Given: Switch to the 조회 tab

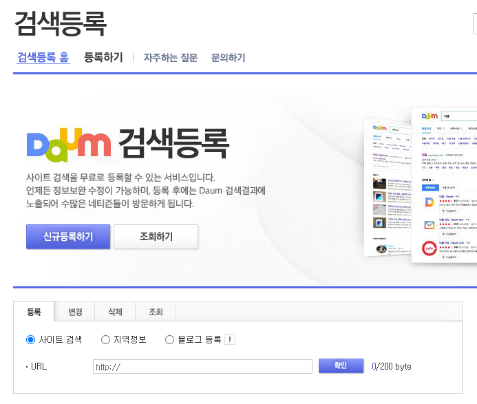Looking at the screenshot, I should [156, 312].
